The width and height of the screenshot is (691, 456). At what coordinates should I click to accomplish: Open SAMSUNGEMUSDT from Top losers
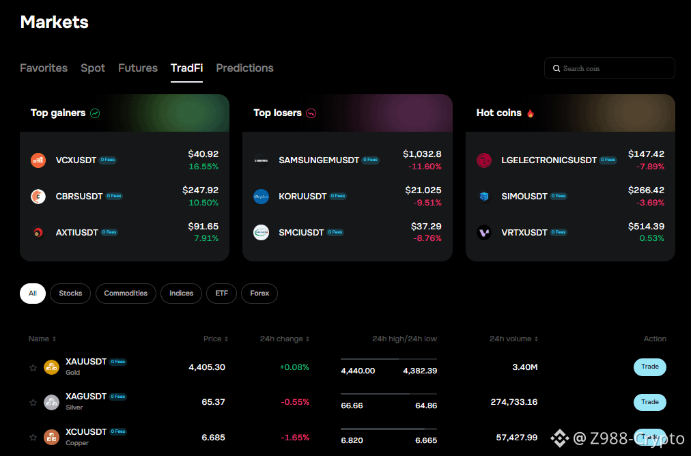[348, 160]
